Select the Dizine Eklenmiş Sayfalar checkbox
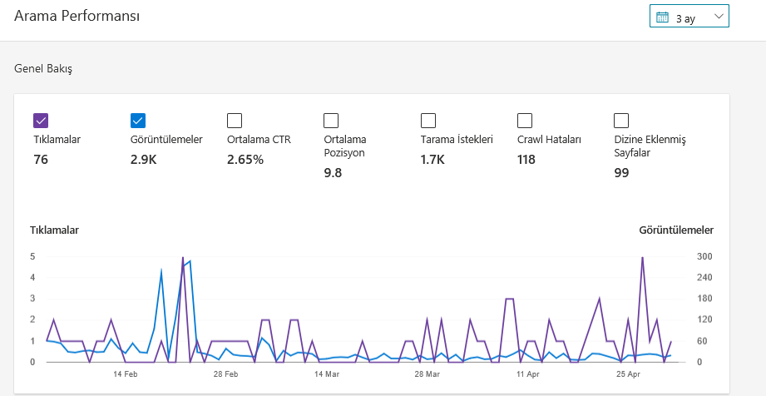 point(621,121)
